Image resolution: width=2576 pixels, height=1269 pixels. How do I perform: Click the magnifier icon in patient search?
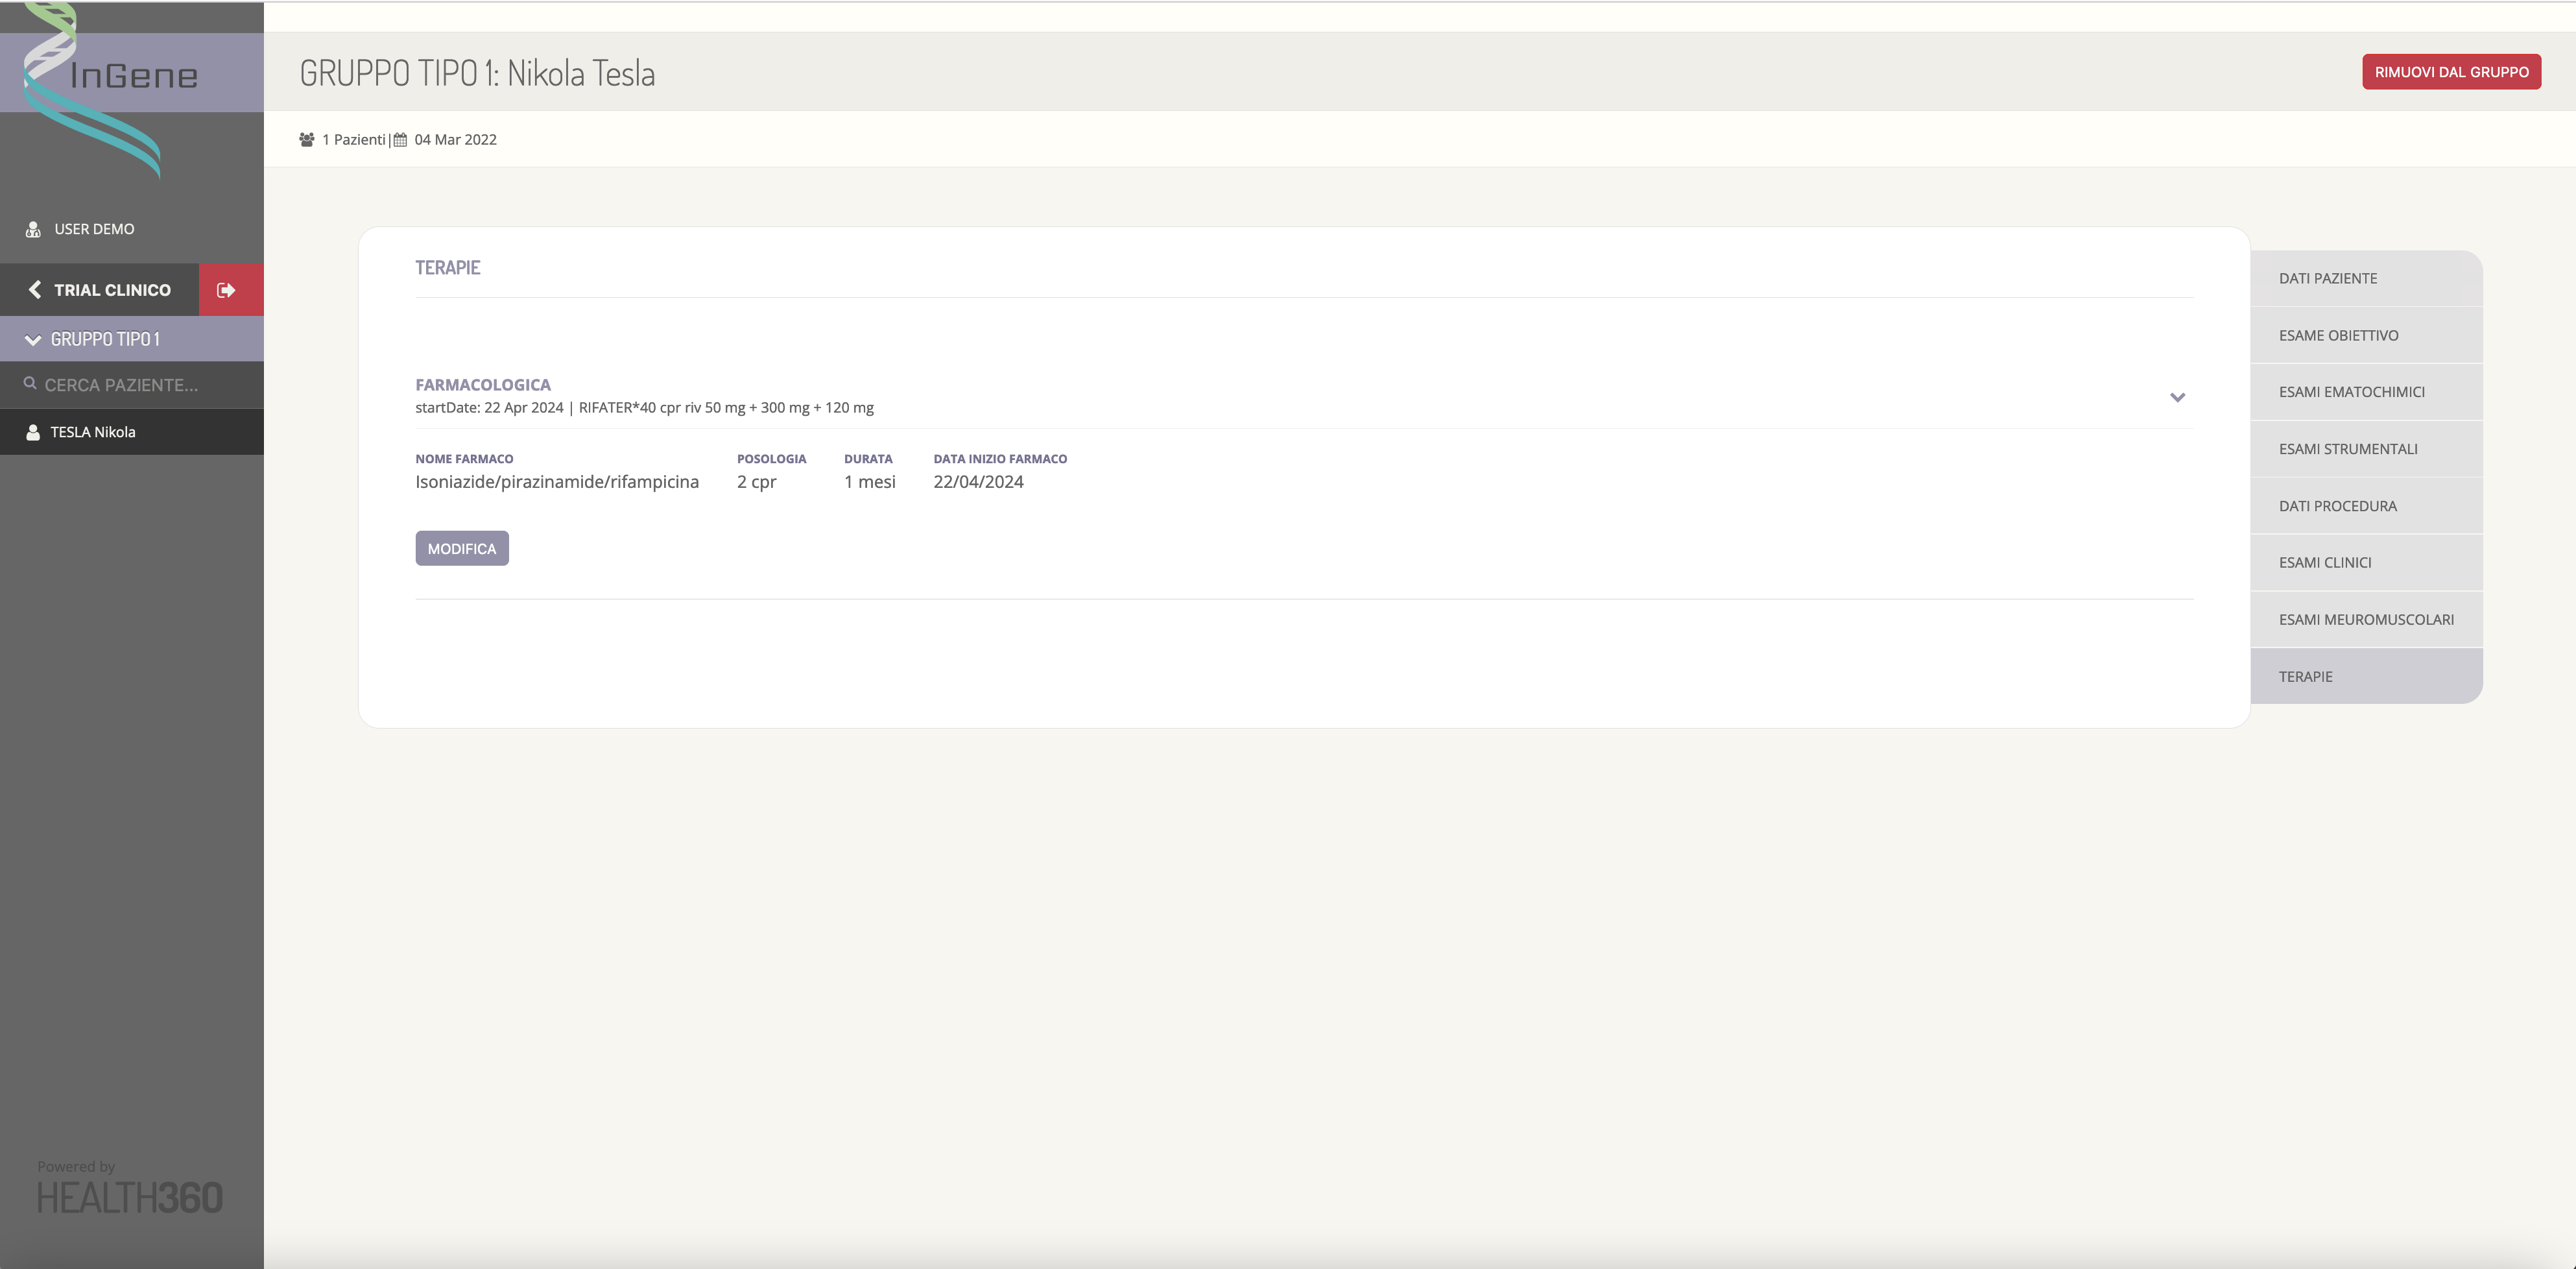[x=30, y=384]
